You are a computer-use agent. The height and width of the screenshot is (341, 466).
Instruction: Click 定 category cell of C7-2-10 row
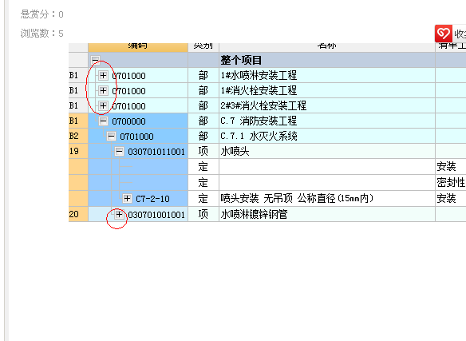click(x=203, y=198)
